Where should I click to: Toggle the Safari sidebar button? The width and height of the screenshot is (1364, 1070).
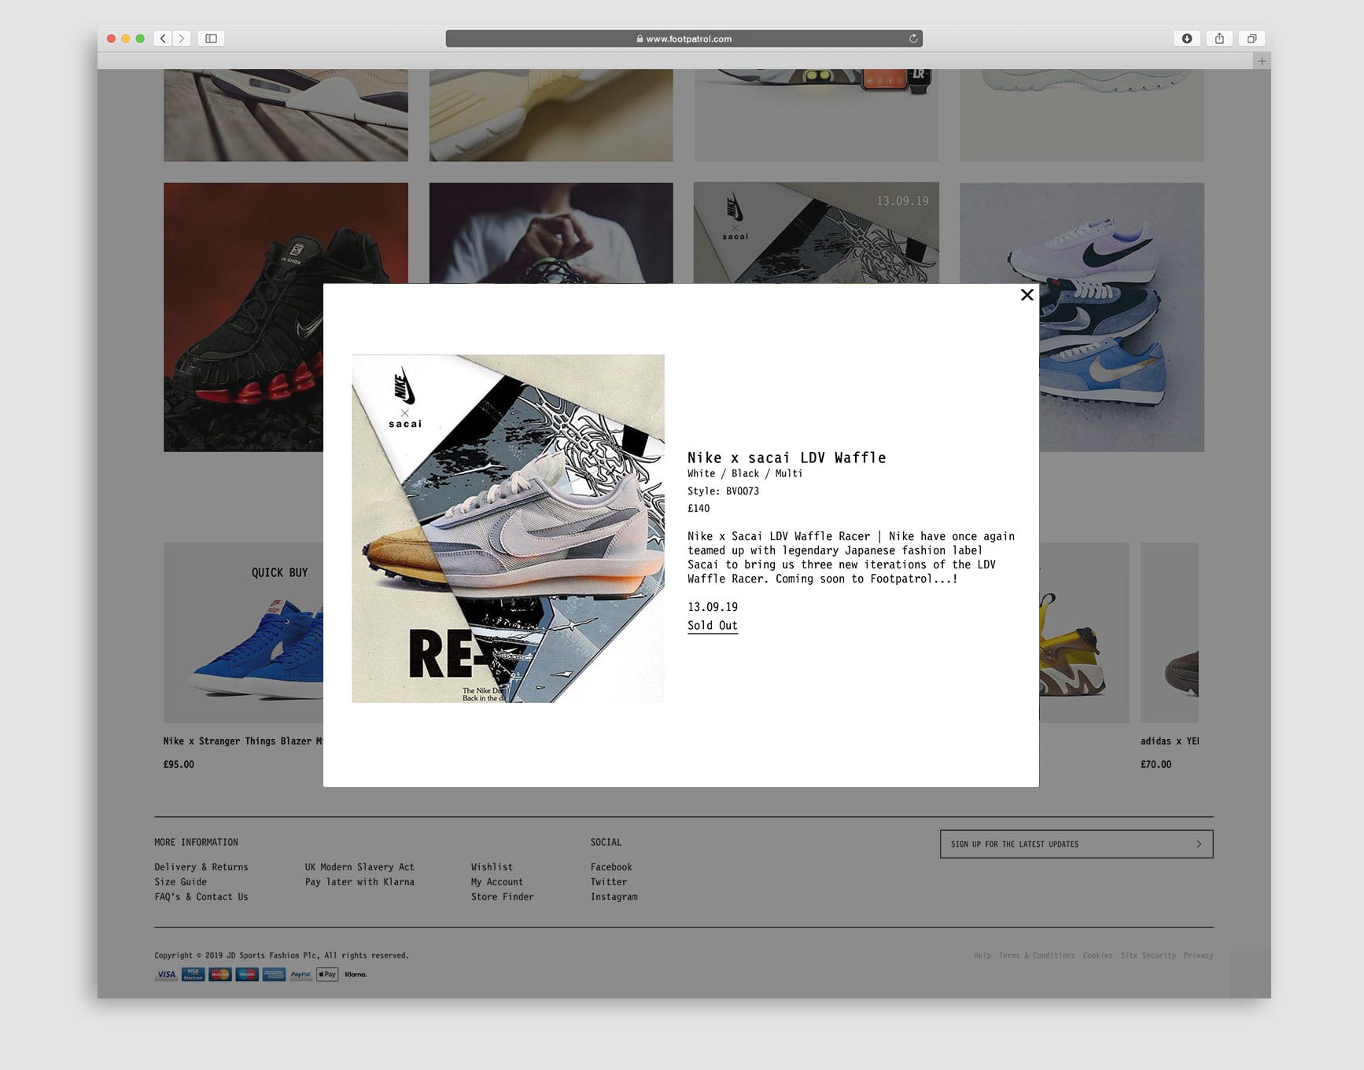coord(211,39)
